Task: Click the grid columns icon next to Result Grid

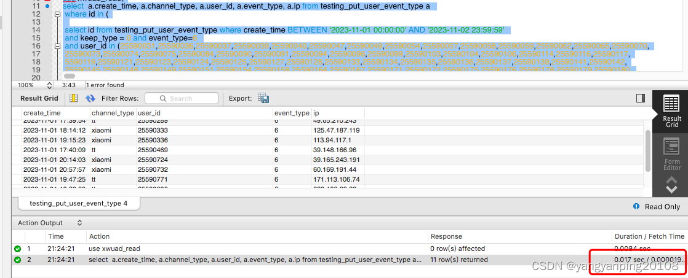Action: (x=74, y=98)
